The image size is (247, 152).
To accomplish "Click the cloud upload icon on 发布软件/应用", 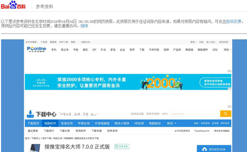I will coord(205,149).
